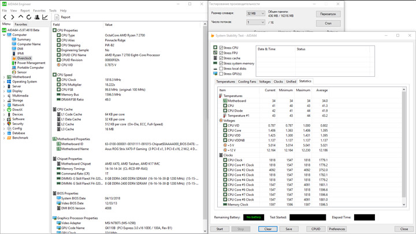
Task: Click the Storage tree icon
Action: tap(9, 101)
